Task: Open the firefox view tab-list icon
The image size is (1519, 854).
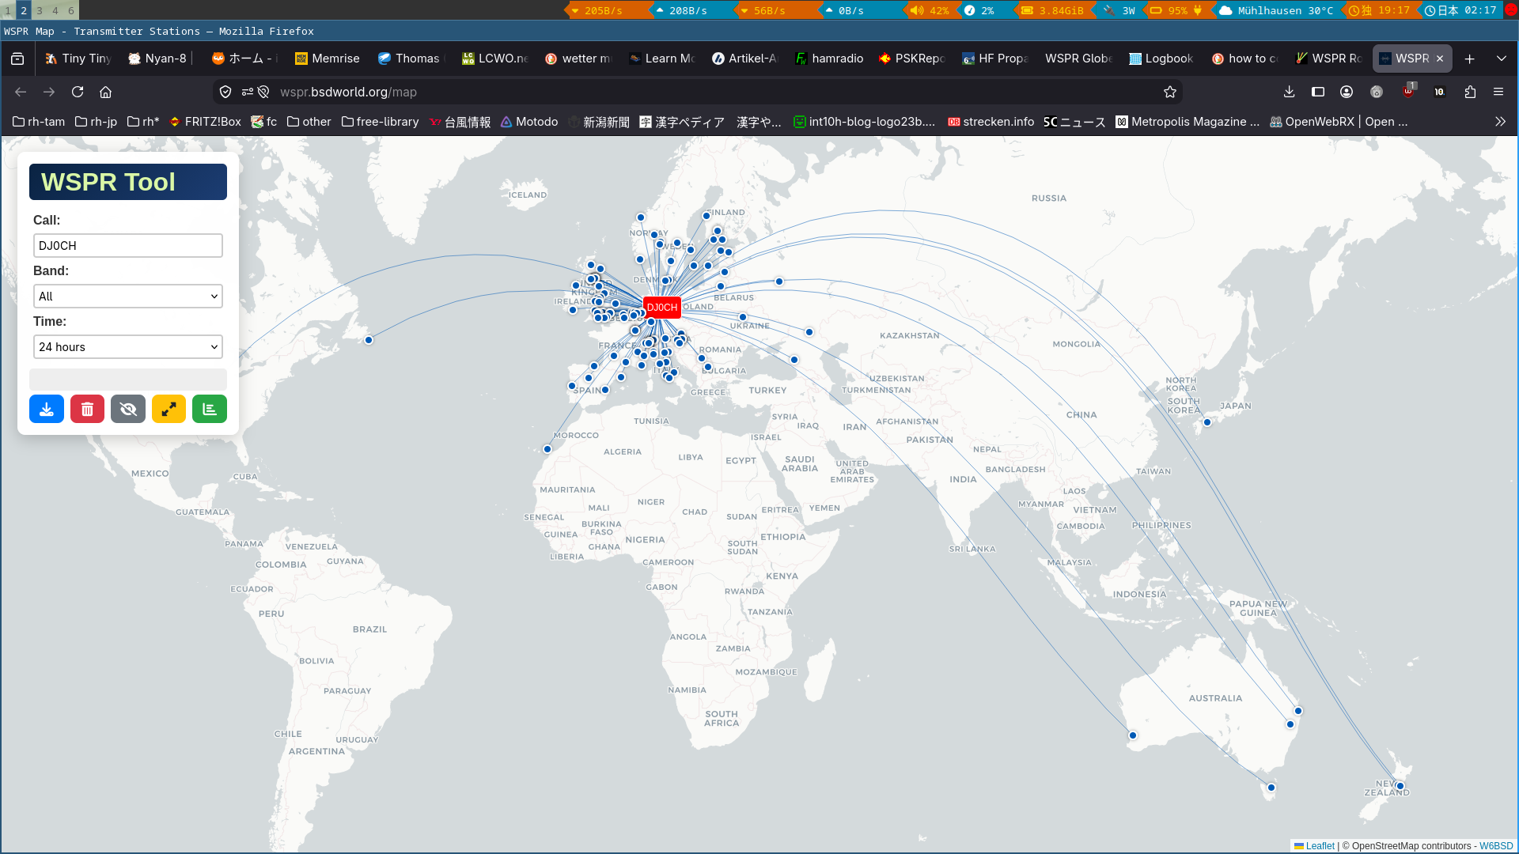Action: pos(17,59)
